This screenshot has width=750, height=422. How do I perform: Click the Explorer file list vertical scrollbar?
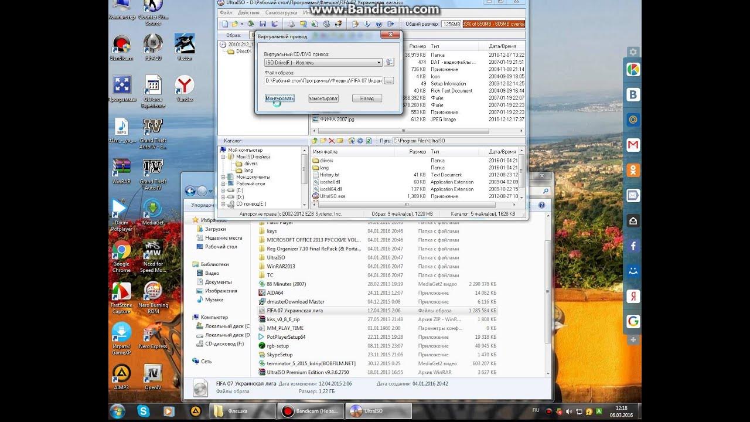(548, 293)
